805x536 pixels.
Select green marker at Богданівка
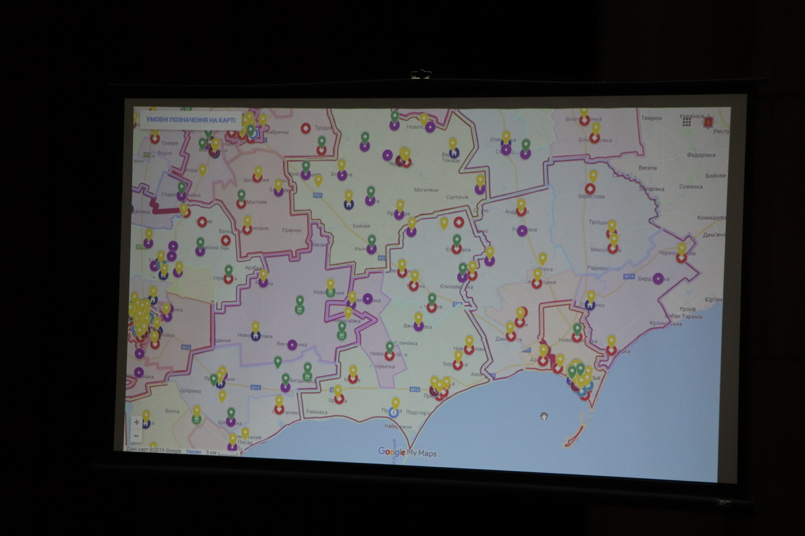click(x=307, y=371)
